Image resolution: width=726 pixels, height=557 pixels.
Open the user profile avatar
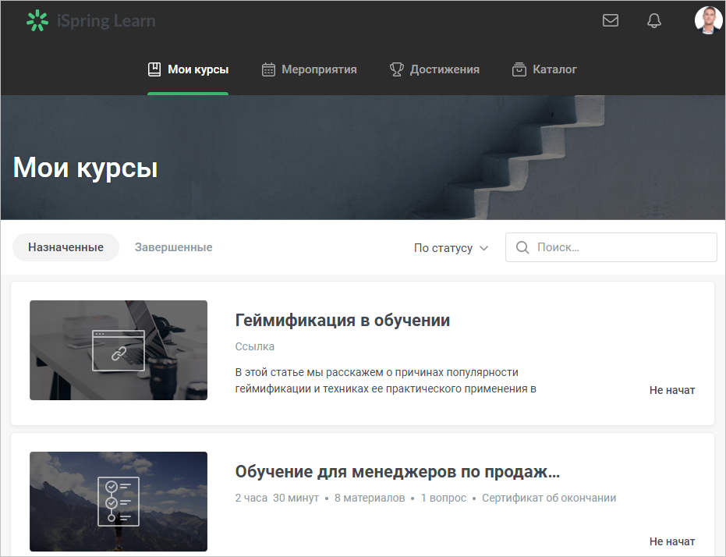coord(708,20)
